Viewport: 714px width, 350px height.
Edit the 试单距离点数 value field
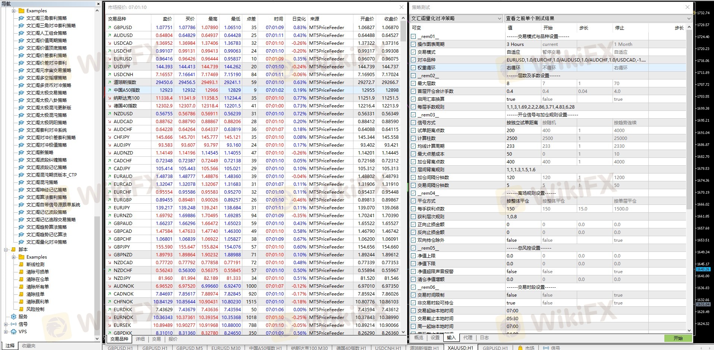coord(522,130)
